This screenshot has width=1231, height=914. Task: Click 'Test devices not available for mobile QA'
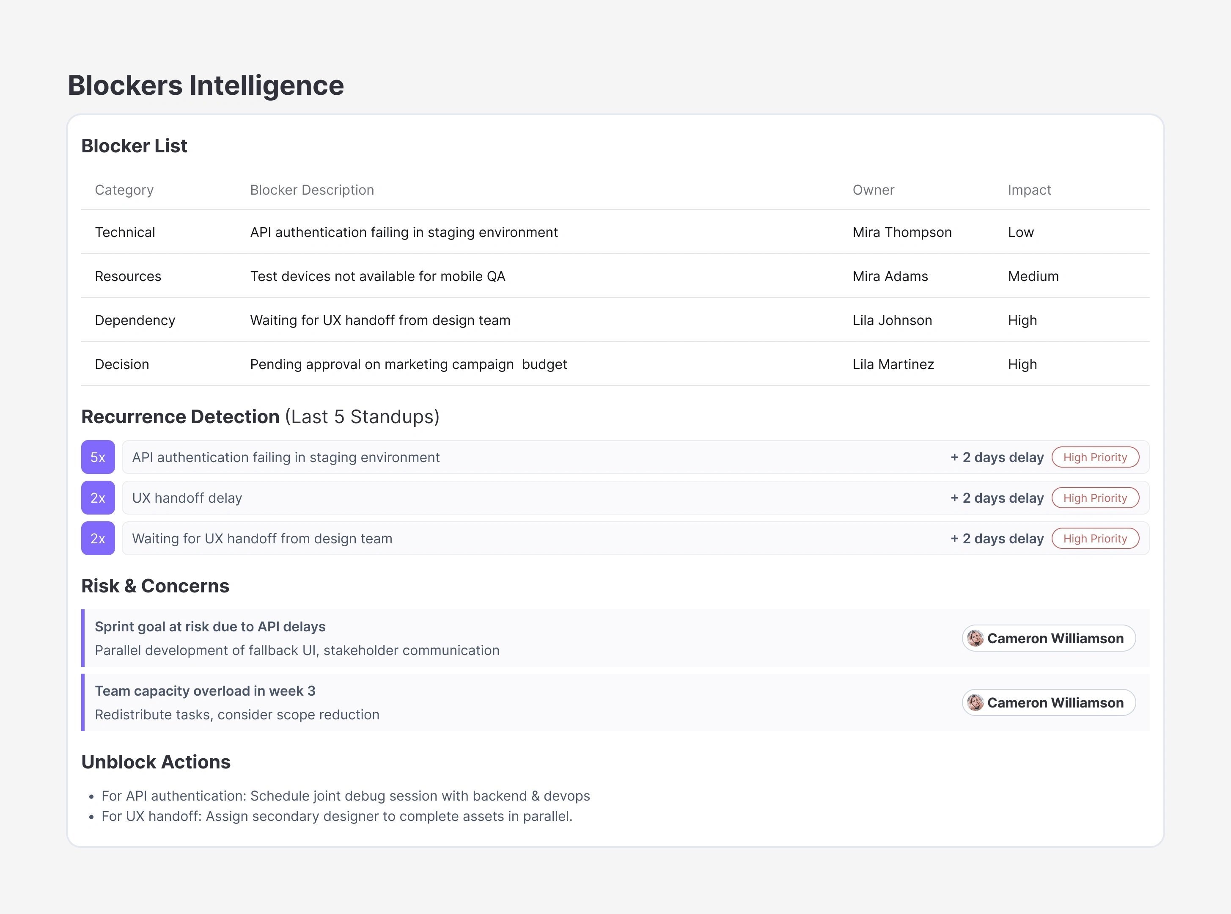point(378,276)
